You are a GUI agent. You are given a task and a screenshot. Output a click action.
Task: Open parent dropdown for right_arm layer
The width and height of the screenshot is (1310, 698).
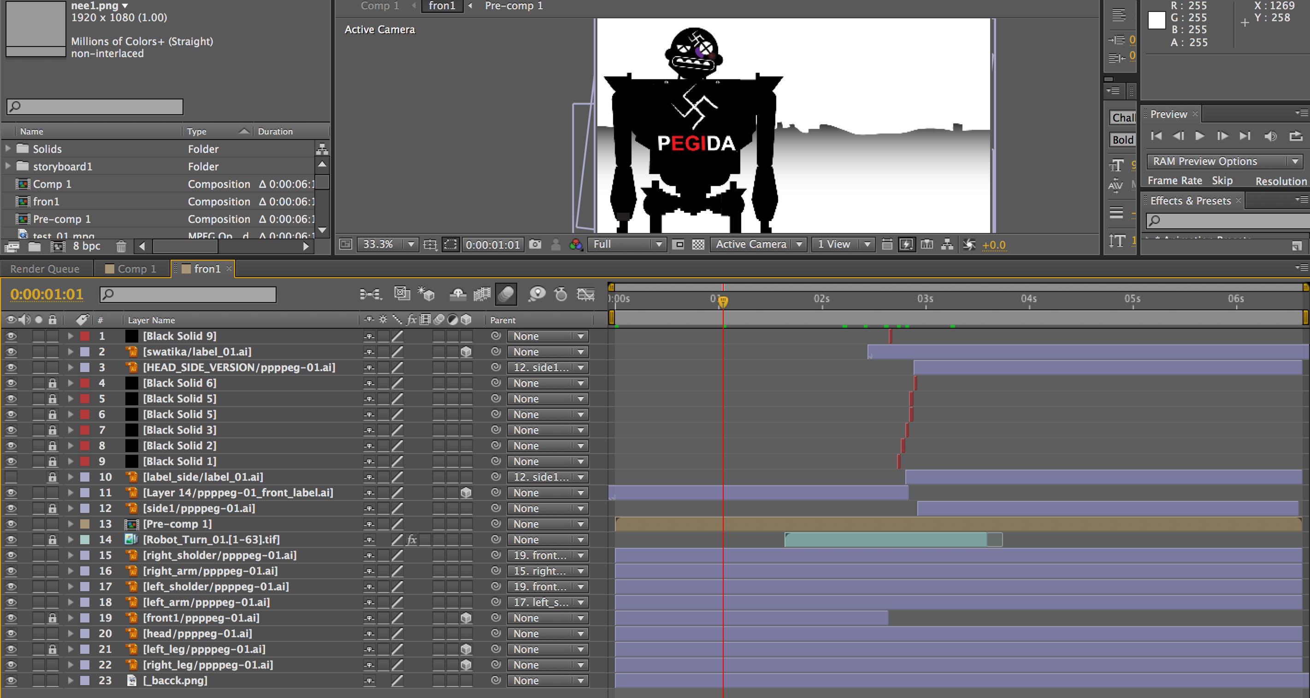548,571
